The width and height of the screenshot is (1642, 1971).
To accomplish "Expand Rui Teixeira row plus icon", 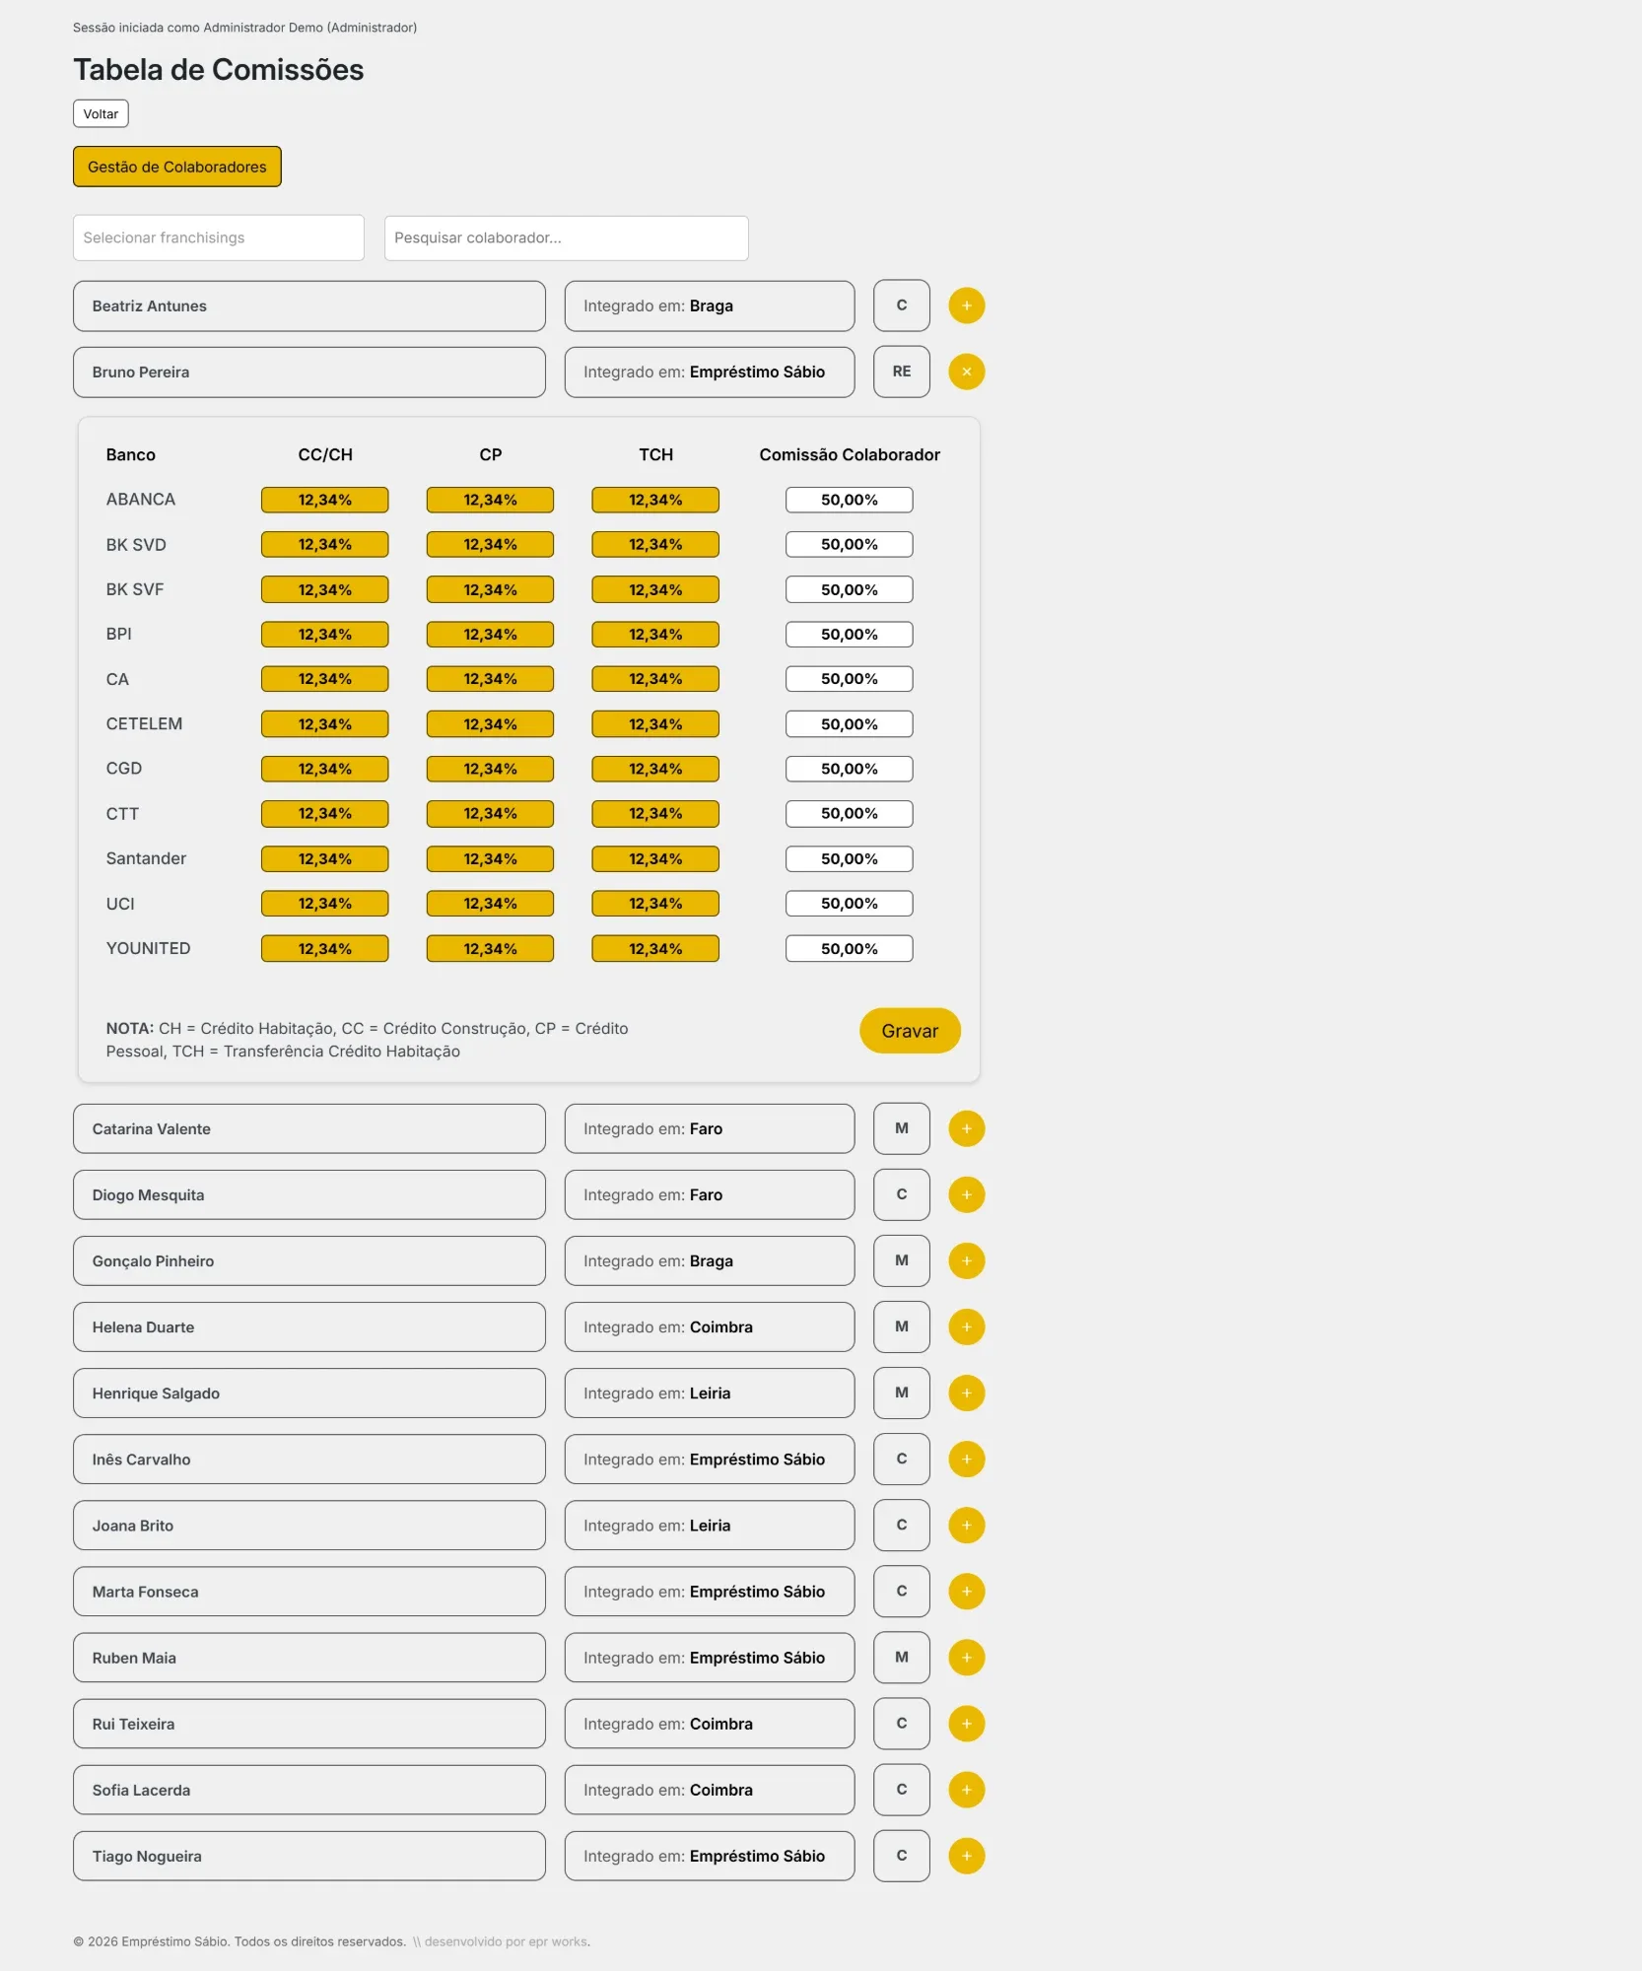I will 966,1723.
